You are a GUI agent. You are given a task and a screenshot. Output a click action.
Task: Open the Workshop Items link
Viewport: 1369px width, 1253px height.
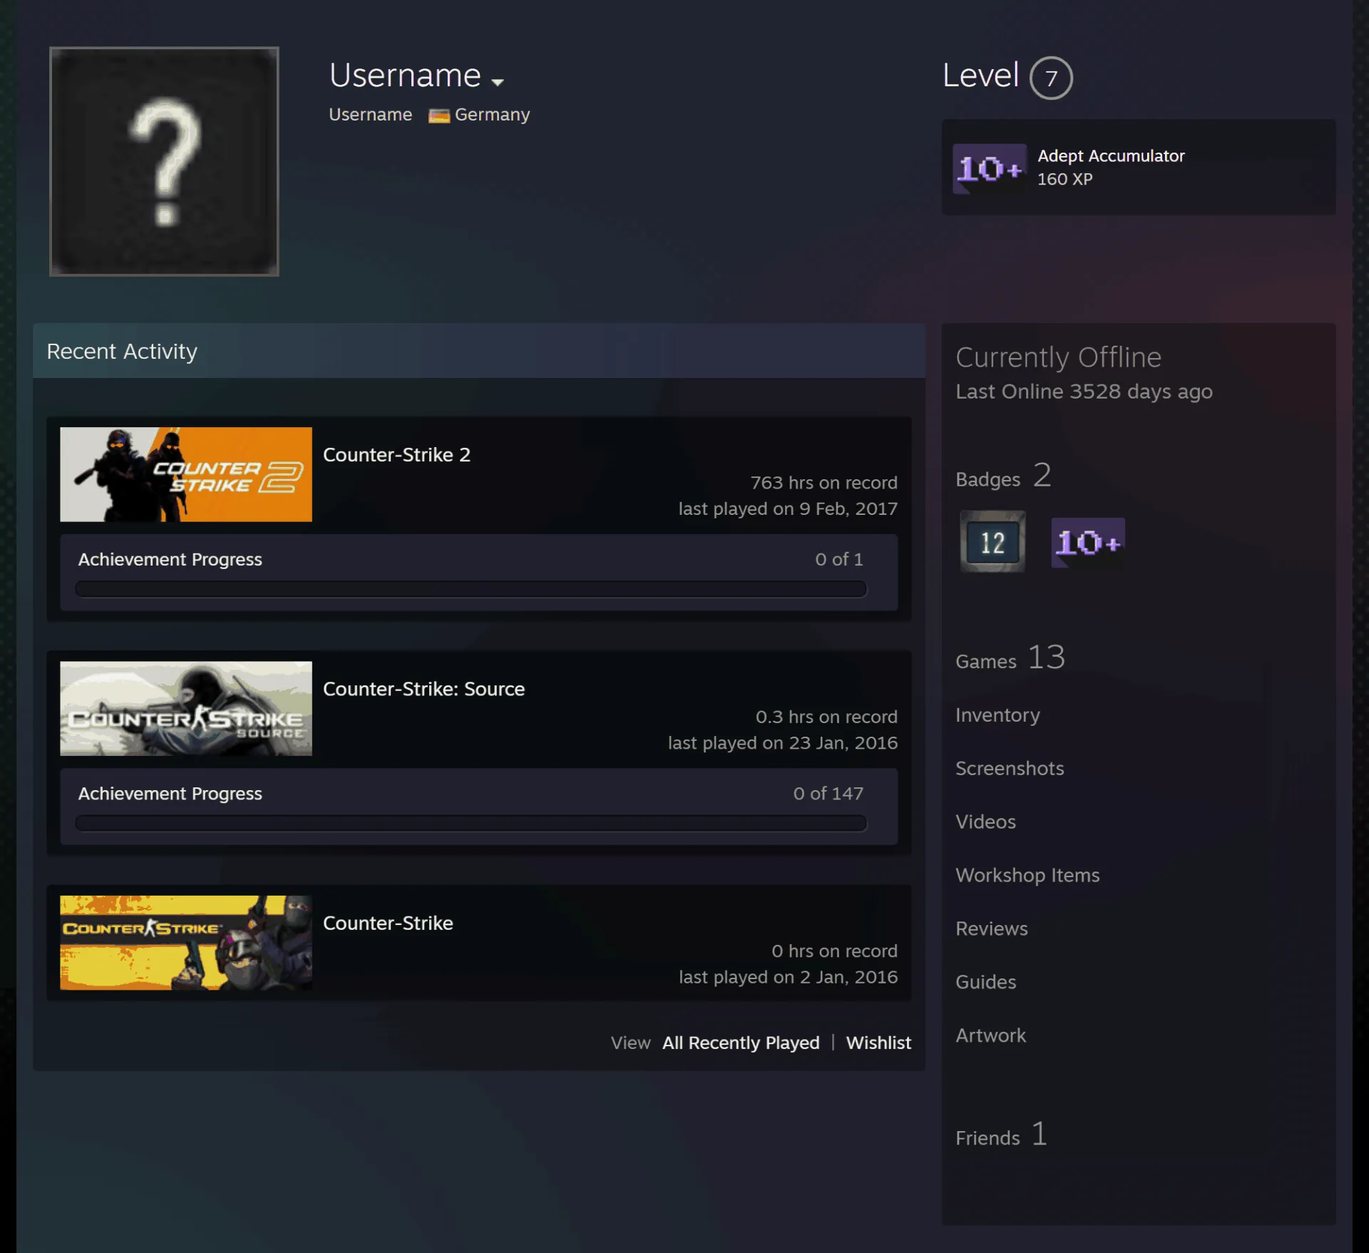tap(1027, 875)
